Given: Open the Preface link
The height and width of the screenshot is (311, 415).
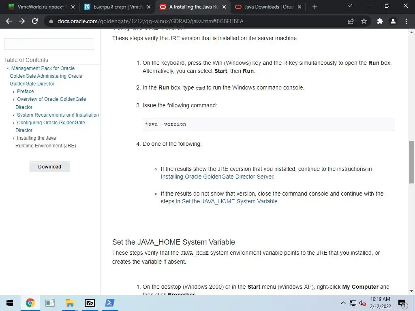Looking at the screenshot, I should 26,91.
